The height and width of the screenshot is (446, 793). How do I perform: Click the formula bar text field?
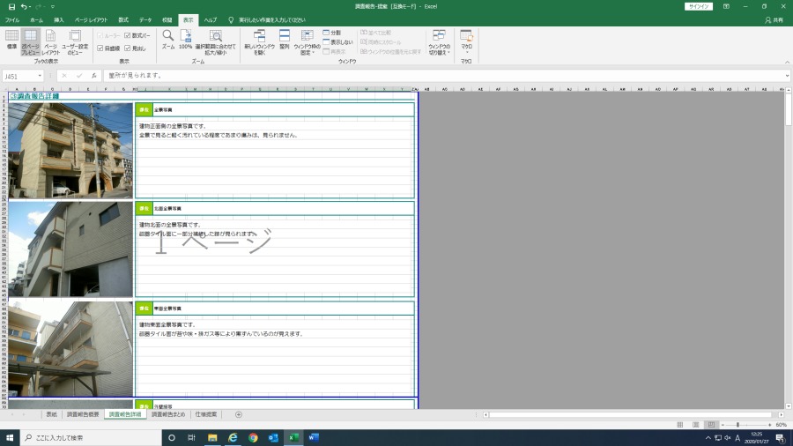tap(442, 76)
